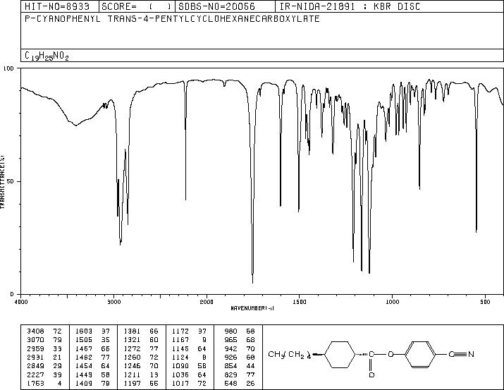Click the nitrile N atom in the structure
This screenshot has width=504, height=390.
(471, 354)
